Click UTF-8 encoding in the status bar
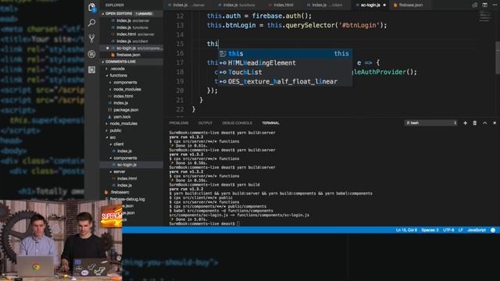Viewport: 500px width, 281px height. pyautogui.click(x=448, y=230)
